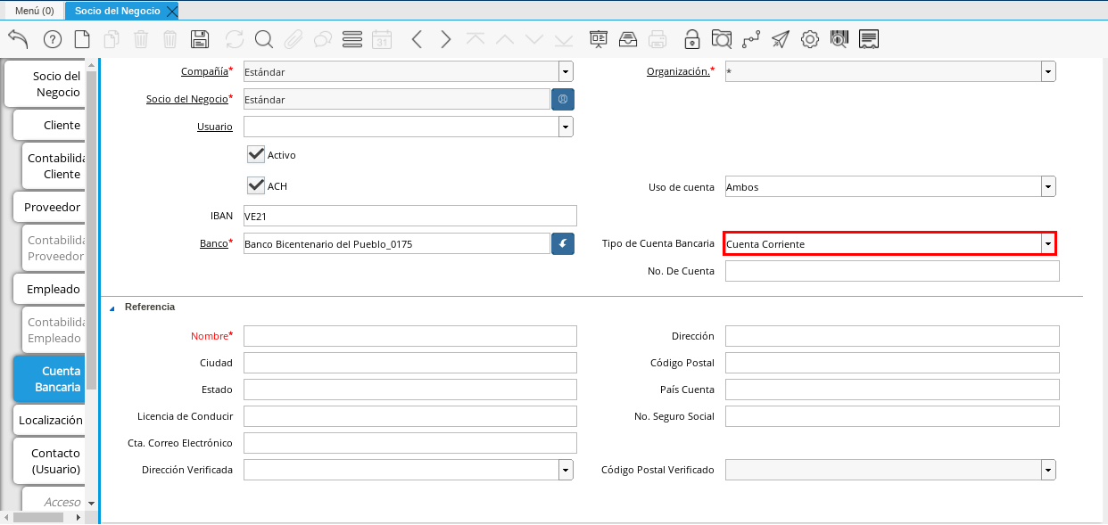The width and height of the screenshot is (1108, 525).
Task: Click the Banco field lookup button
Action: pos(563,243)
